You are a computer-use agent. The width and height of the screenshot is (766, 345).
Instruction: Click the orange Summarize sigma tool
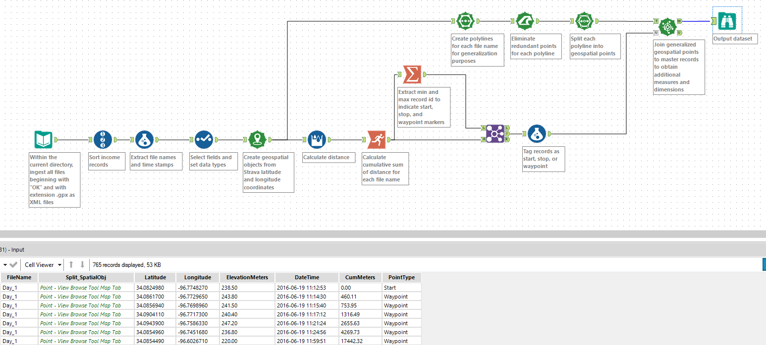point(412,75)
